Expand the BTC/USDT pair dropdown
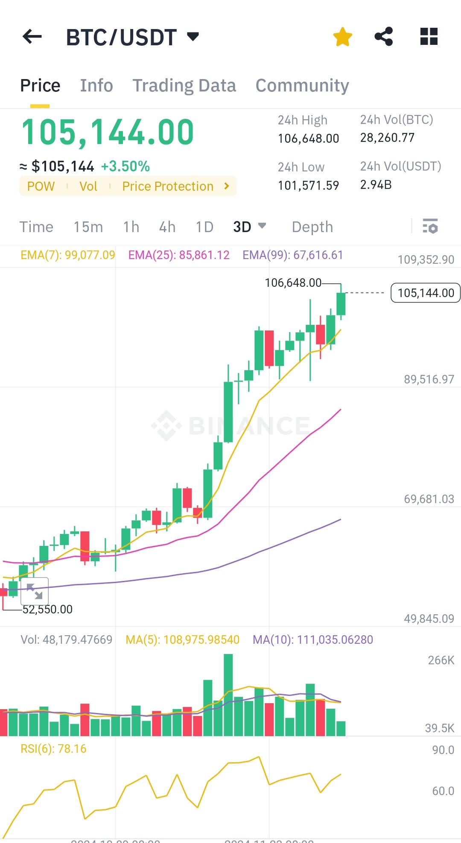The image size is (461, 843). point(193,36)
